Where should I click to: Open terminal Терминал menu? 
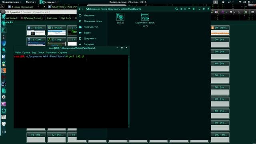(x=51, y=52)
